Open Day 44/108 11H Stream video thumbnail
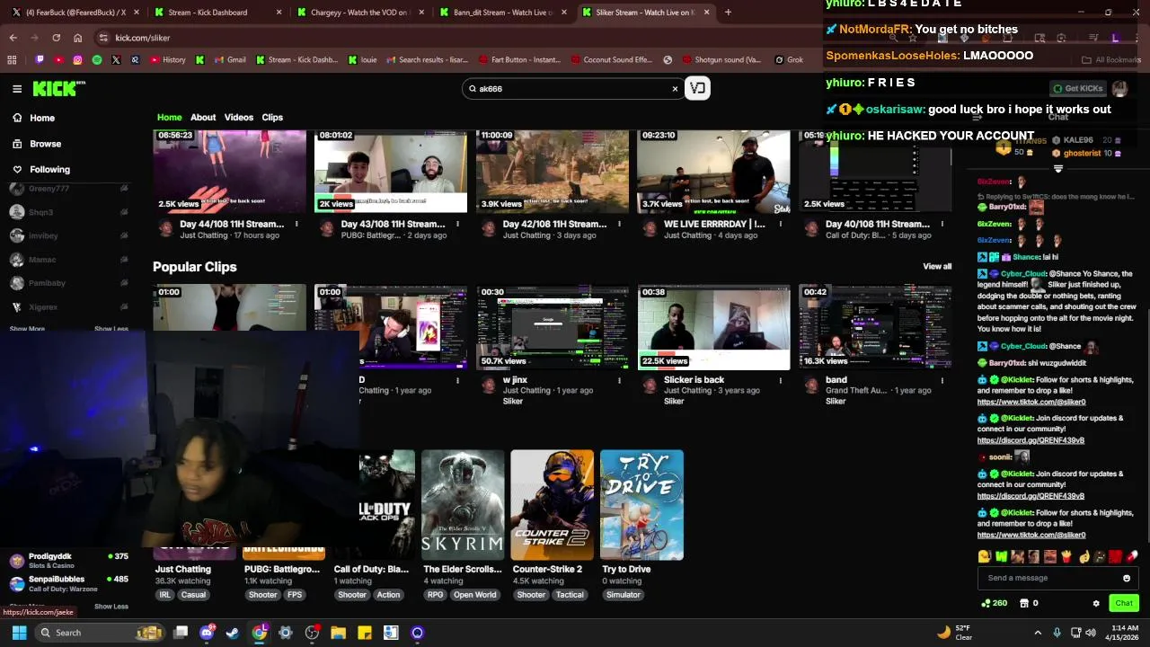This screenshot has width=1150, height=647. pos(229,172)
